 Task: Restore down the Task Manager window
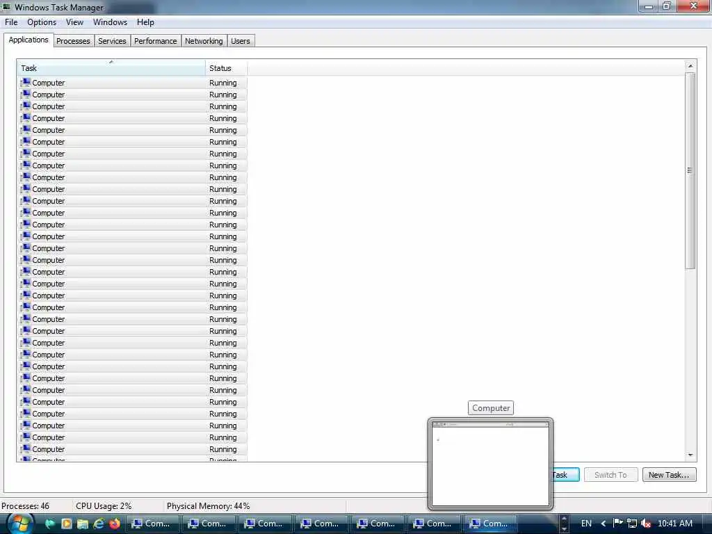pyautogui.click(x=667, y=6)
